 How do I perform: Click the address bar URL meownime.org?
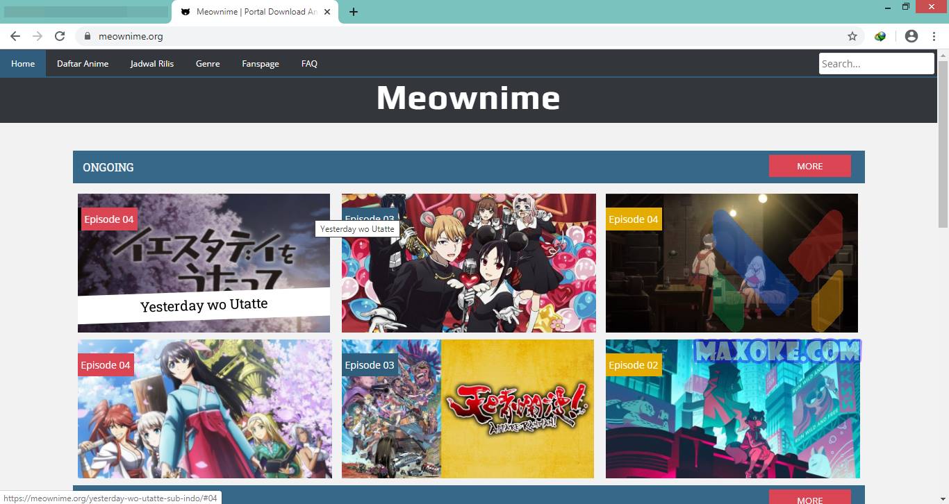tap(131, 36)
